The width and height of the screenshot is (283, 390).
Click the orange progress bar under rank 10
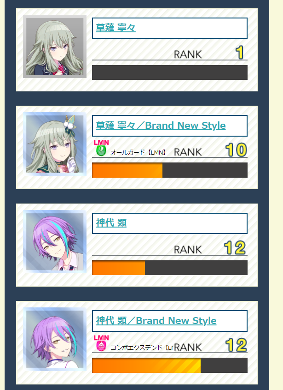pyautogui.click(x=170, y=170)
